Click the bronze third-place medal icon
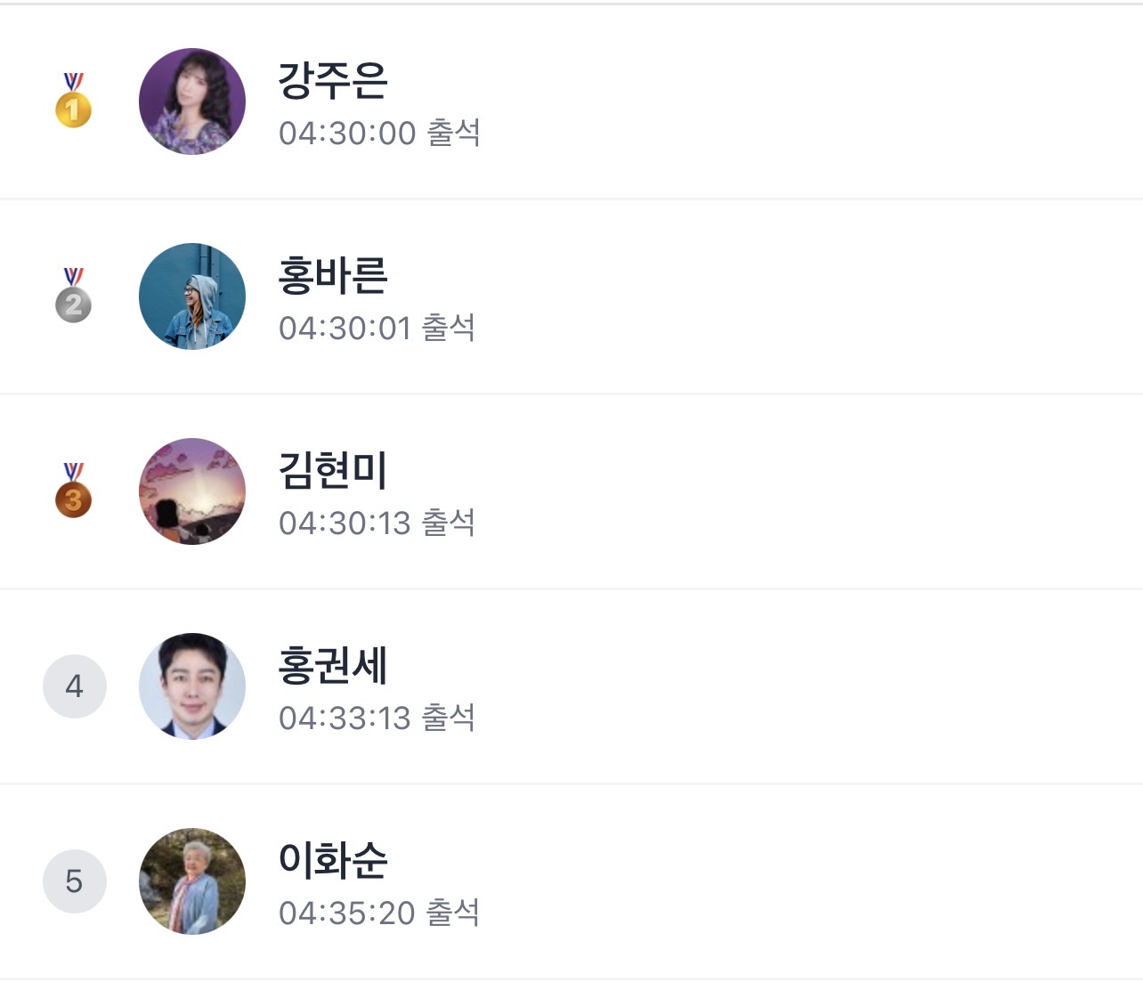1143x982 pixels. 74,491
